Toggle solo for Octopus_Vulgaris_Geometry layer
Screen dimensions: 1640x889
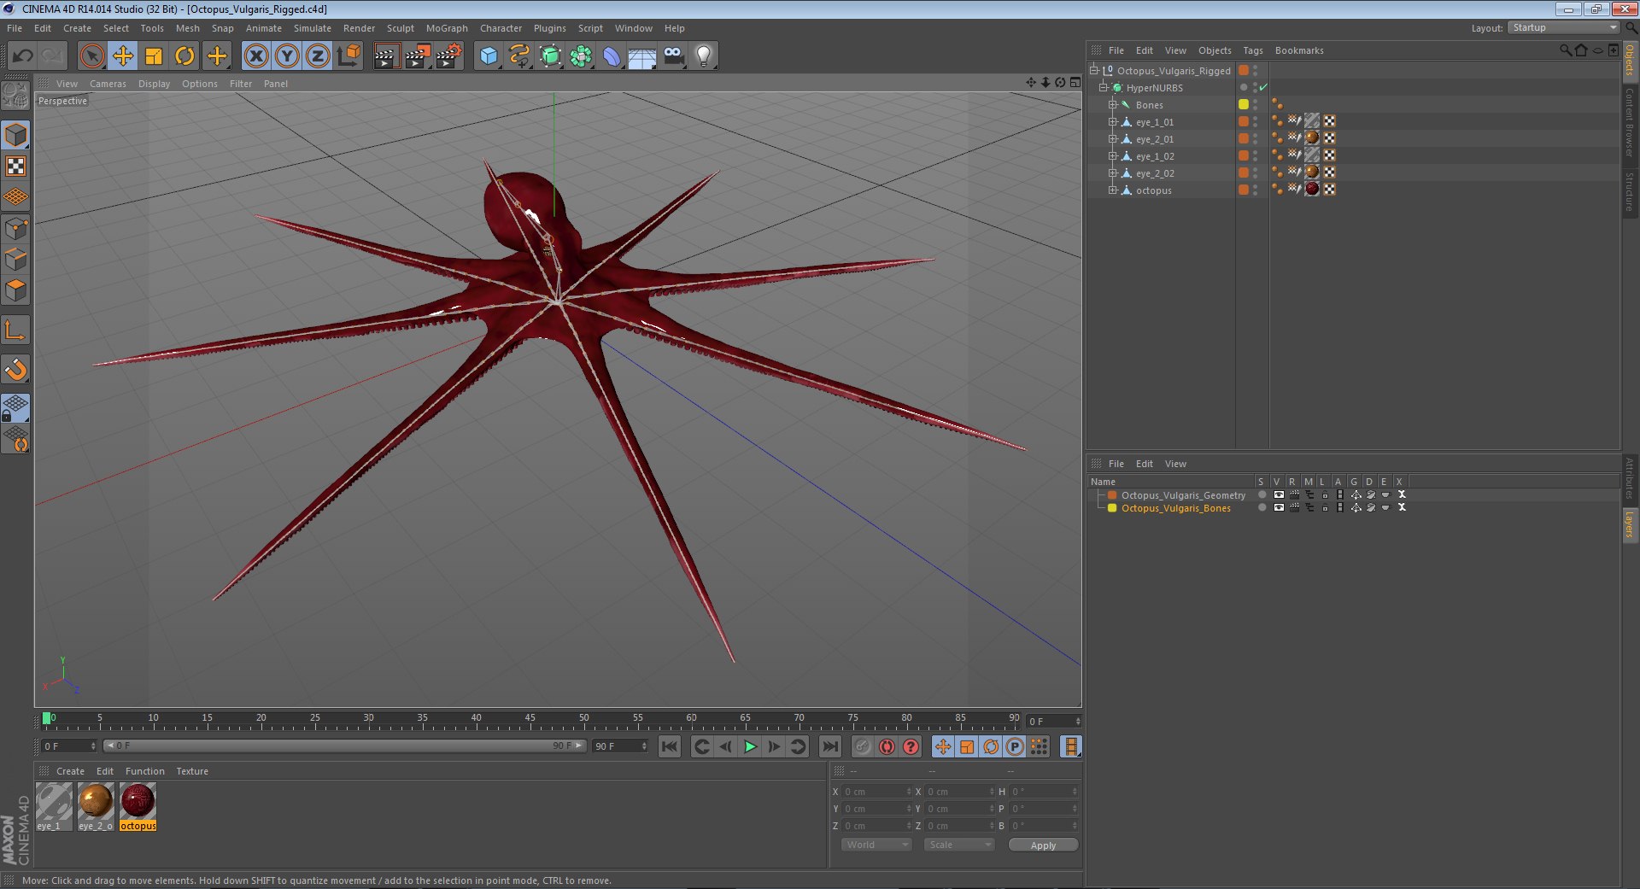pos(1262,494)
